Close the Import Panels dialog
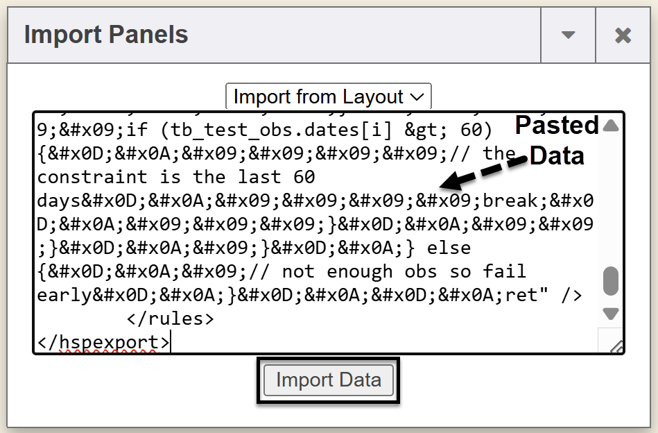This screenshot has height=433, width=658. 623,35
